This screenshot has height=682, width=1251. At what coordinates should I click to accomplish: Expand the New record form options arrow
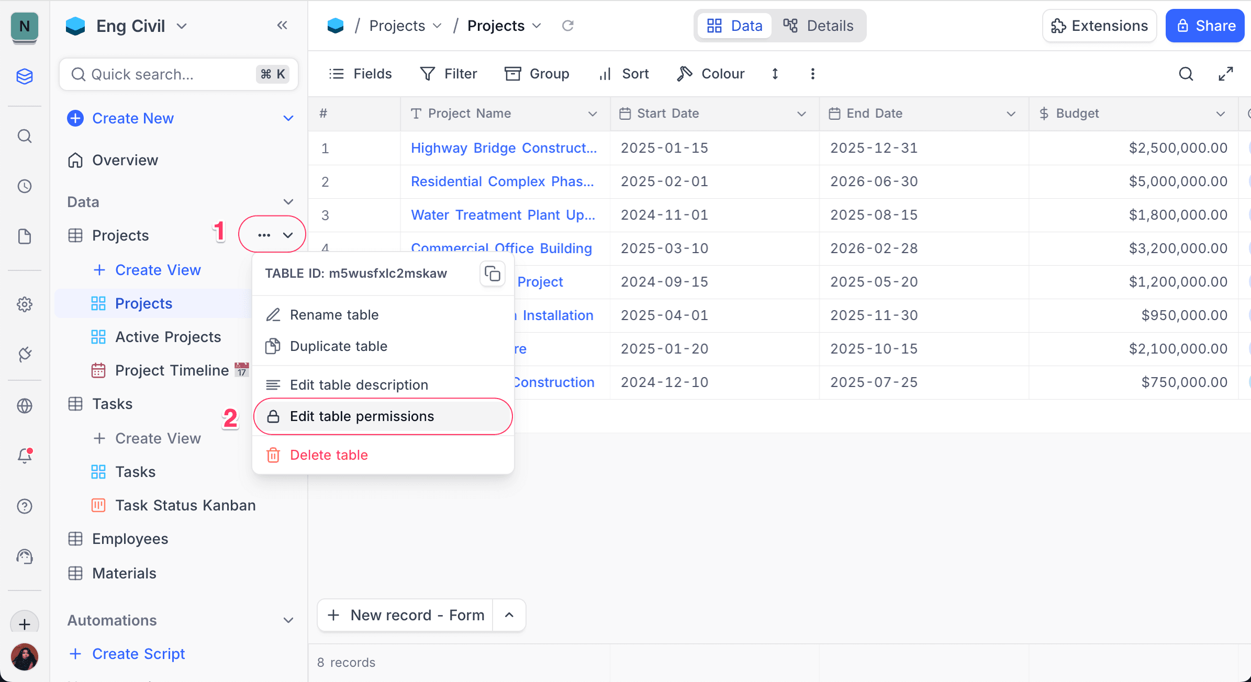(x=509, y=615)
